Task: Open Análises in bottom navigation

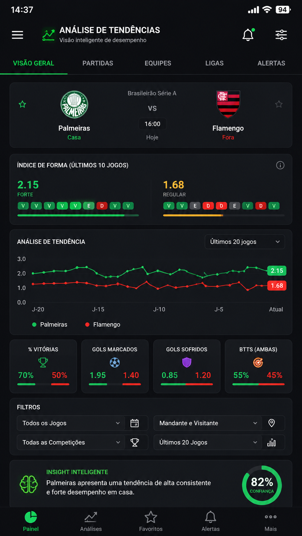Action: [91, 522]
